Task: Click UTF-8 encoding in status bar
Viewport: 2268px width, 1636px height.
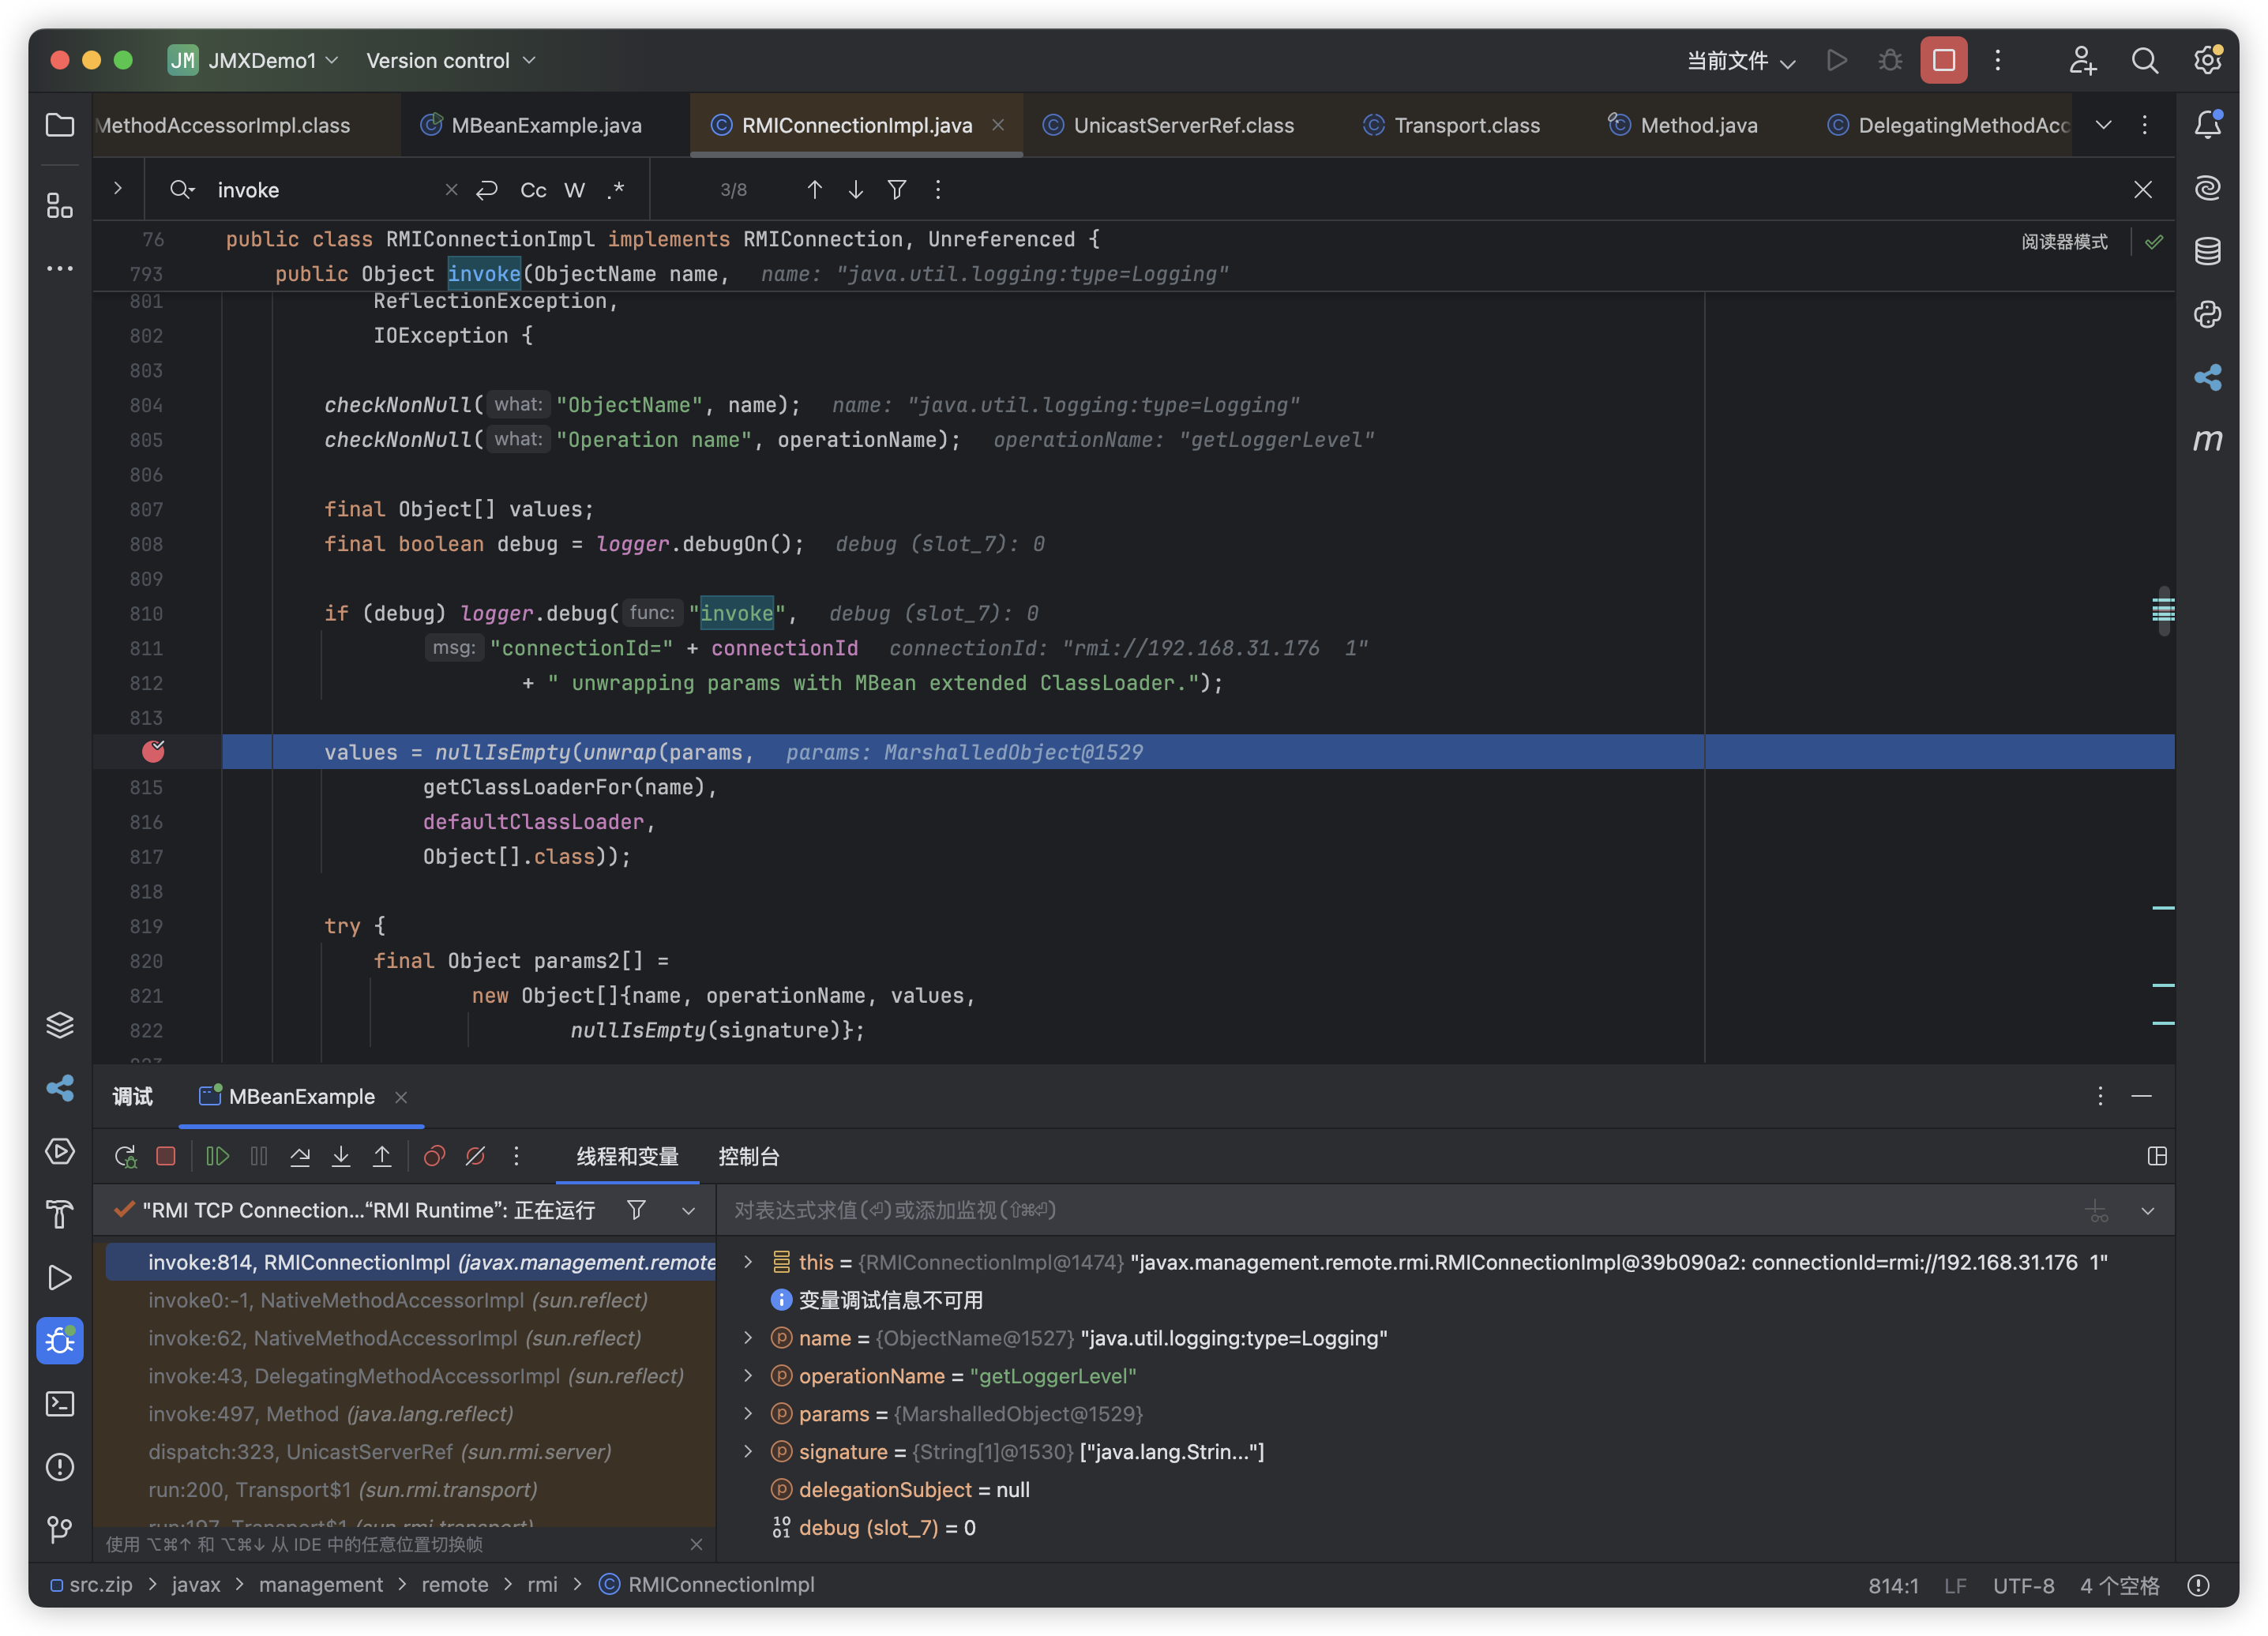Action: [2023, 1586]
